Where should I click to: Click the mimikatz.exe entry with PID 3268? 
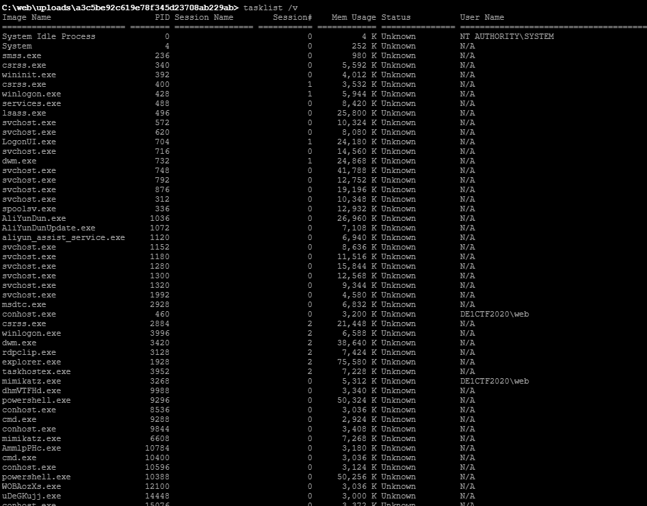(31, 382)
